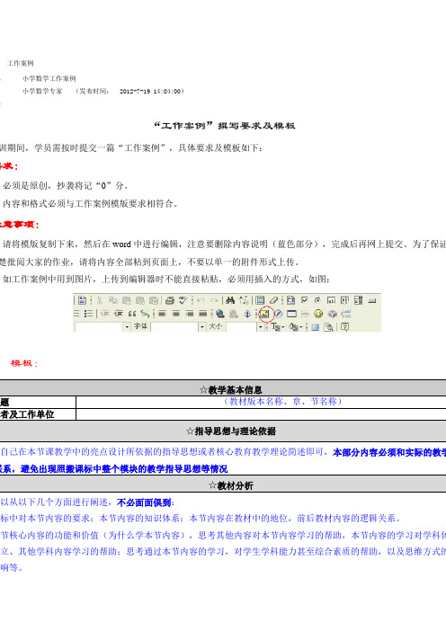Click the Anchor icon

click(247, 314)
